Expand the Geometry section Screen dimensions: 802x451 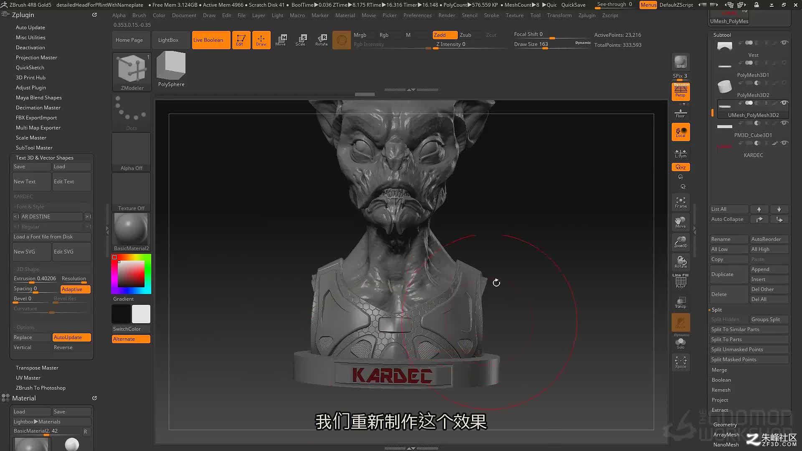pyautogui.click(x=725, y=425)
